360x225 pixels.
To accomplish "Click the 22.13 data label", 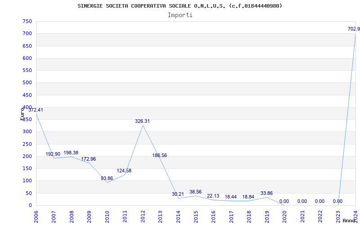I will coord(213,196).
